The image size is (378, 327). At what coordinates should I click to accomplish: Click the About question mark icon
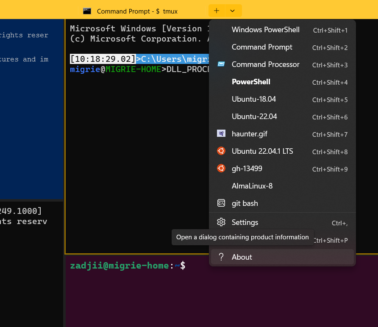(221, 257)
